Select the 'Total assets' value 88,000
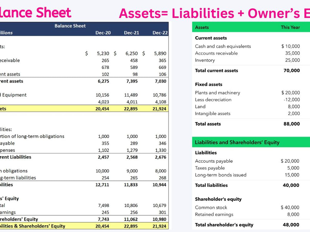 (x=291, y=124)
